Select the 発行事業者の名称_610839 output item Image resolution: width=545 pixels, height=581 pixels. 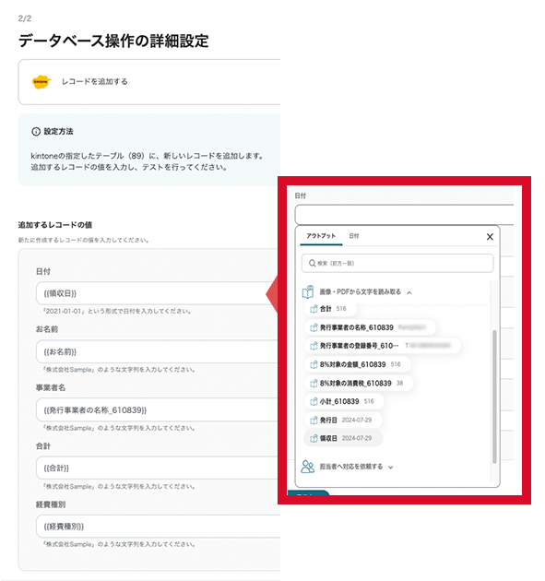pyautogui.click(x=370, y=327)
